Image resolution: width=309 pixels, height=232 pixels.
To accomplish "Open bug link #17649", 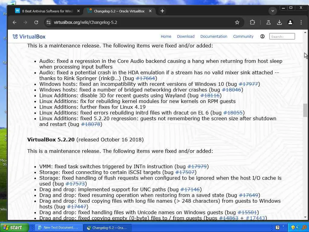I will point(249,195).
